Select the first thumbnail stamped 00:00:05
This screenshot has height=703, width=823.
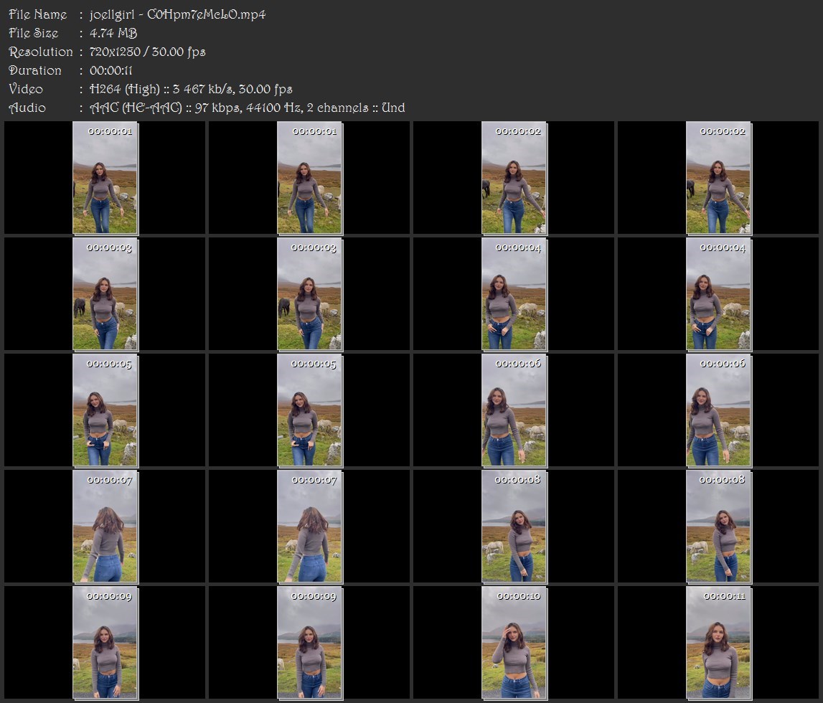click(x=105, y=410)
